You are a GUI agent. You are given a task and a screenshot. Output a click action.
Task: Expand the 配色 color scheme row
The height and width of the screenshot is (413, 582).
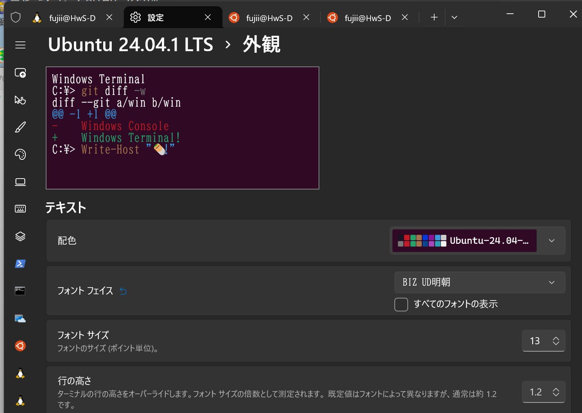coord(308,241)
